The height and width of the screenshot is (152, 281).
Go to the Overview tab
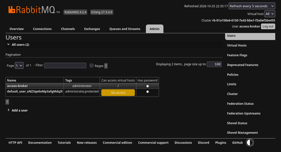(17, 29)
